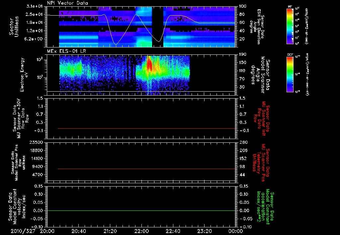340x235 pixels.
Task: Click the NF color scale bar
Action: [290, 26]
